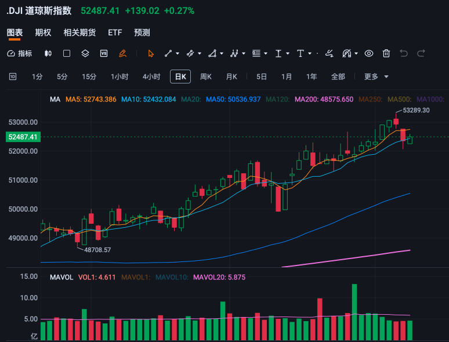Screen dimensions: 449x342
Task: Click the dimmed MA20 legend
Action: click(191, 100)
